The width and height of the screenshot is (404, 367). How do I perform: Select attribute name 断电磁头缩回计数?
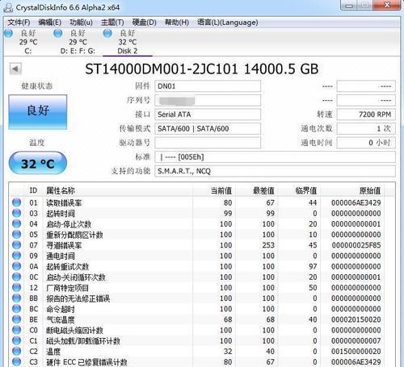pos(74,330)
